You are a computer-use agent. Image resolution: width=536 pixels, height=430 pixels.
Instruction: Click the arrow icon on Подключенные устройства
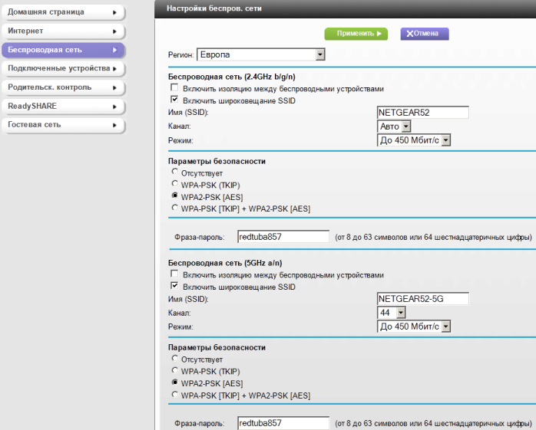click(115, 69)
